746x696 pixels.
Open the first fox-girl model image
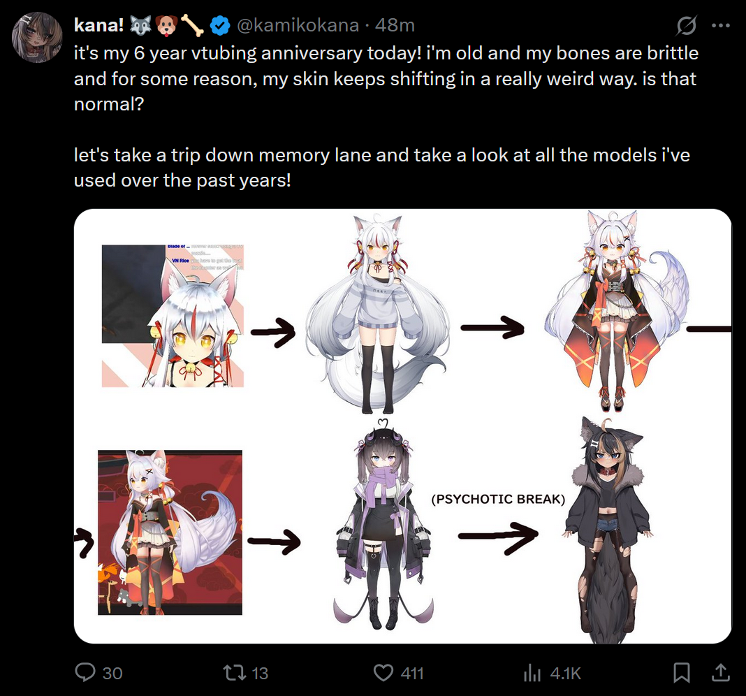tap(173, 316)
